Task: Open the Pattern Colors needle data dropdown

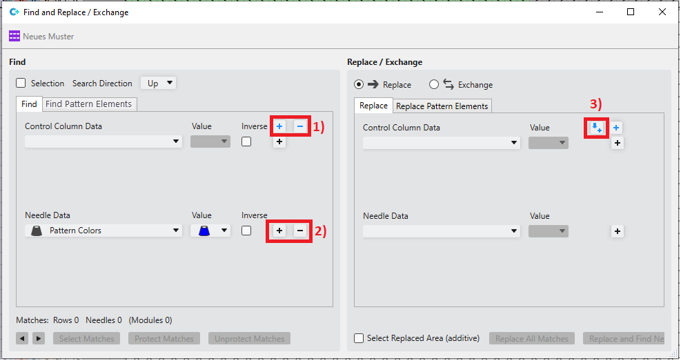Action: (103, 231)
